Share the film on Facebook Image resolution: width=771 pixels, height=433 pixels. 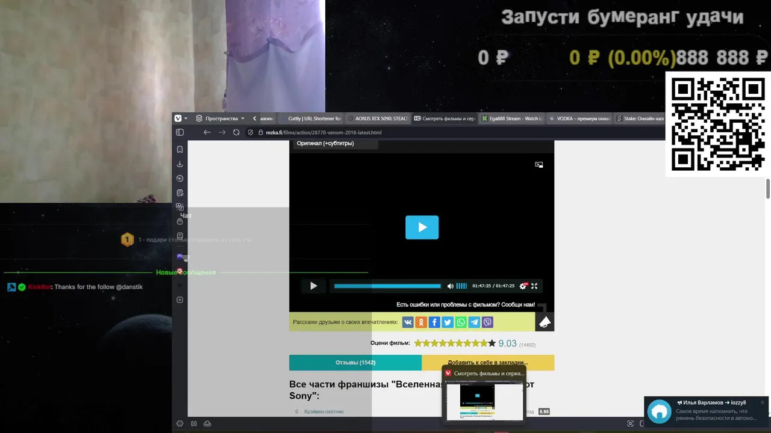[x=434, y=322]
